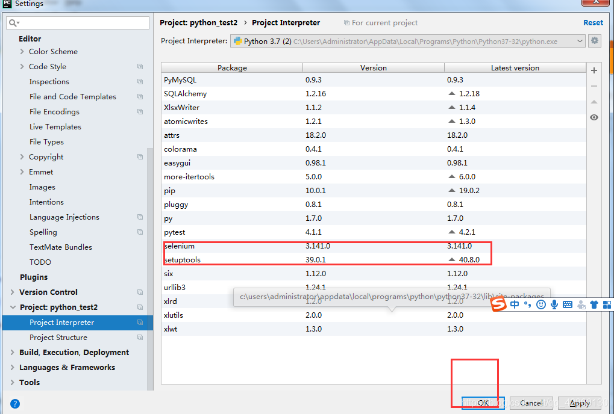Image resolution: width=614 pixels, height=414 pixels.
Task: Click the PyCharm icon in title bar
Action: pyautogui.click(x=7, y=4)
